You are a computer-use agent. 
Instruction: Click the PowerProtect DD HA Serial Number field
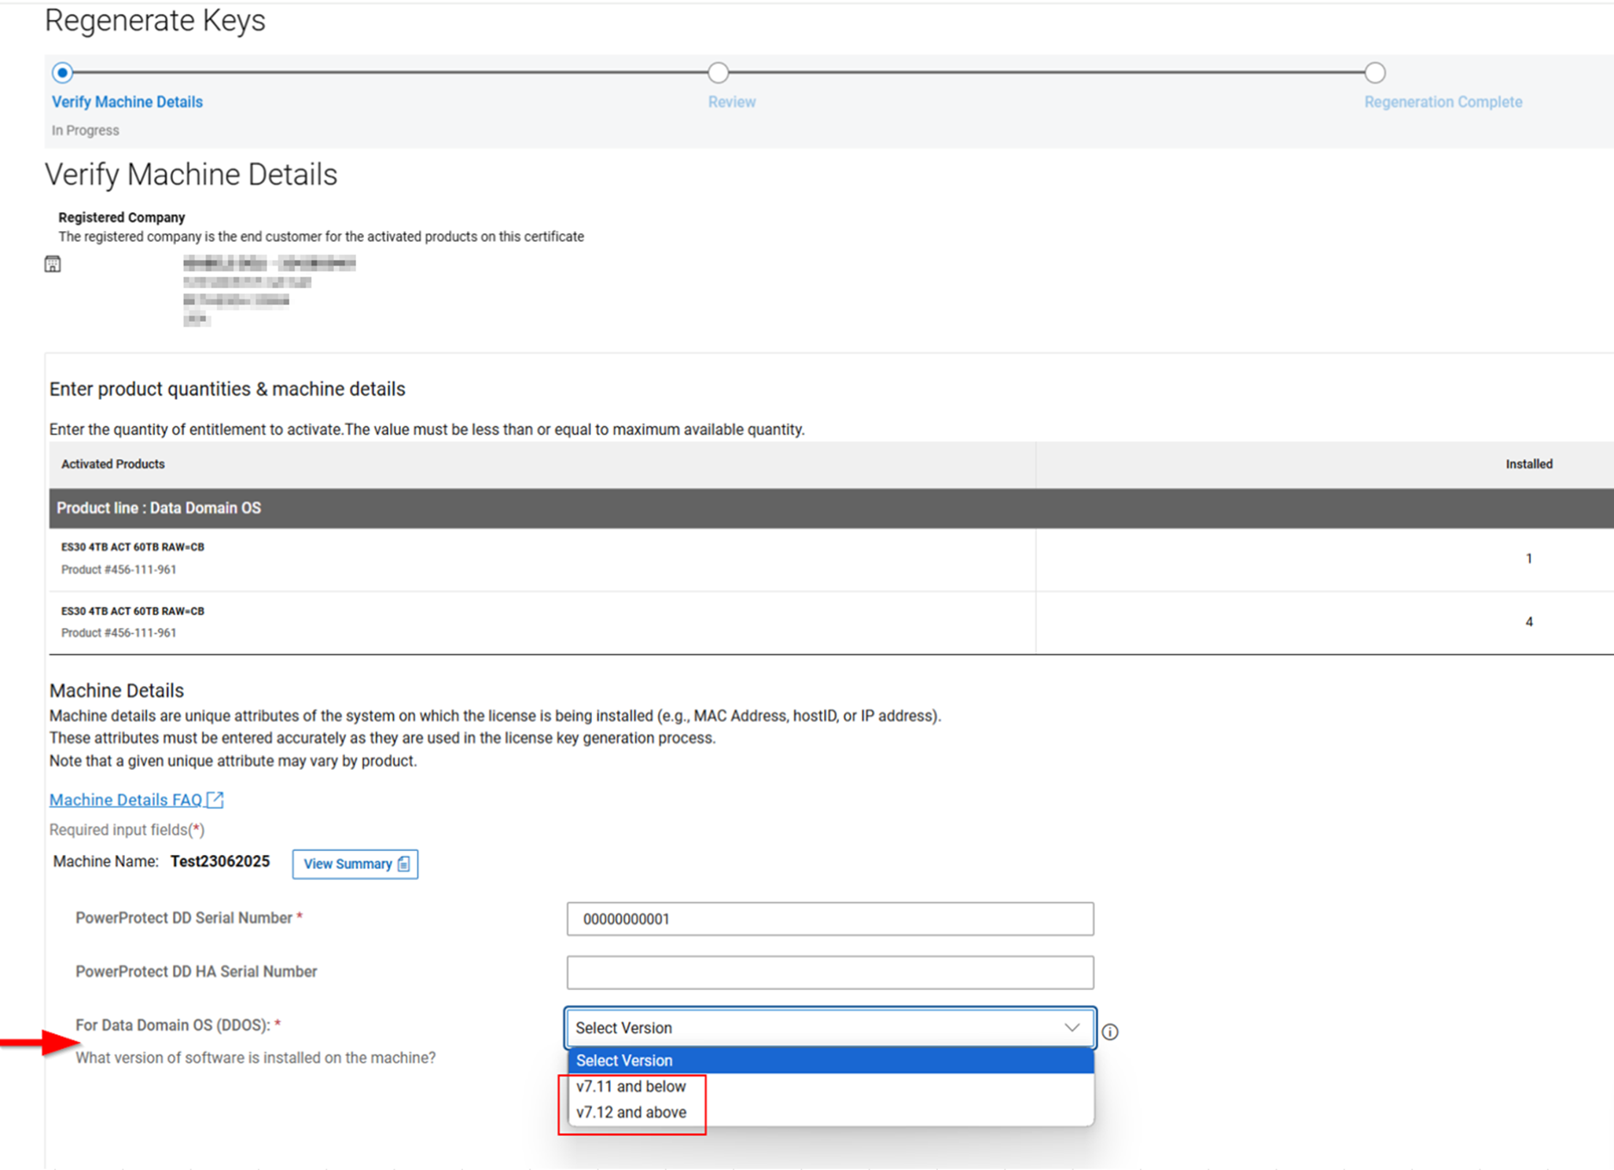click(x=829, y=972)
